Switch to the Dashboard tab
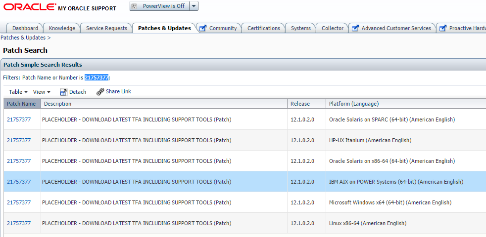The image size is (486, 237). [25, 28]
